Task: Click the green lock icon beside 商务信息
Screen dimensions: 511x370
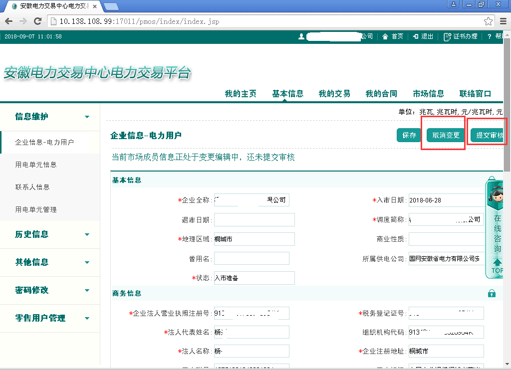Action: 492,293
